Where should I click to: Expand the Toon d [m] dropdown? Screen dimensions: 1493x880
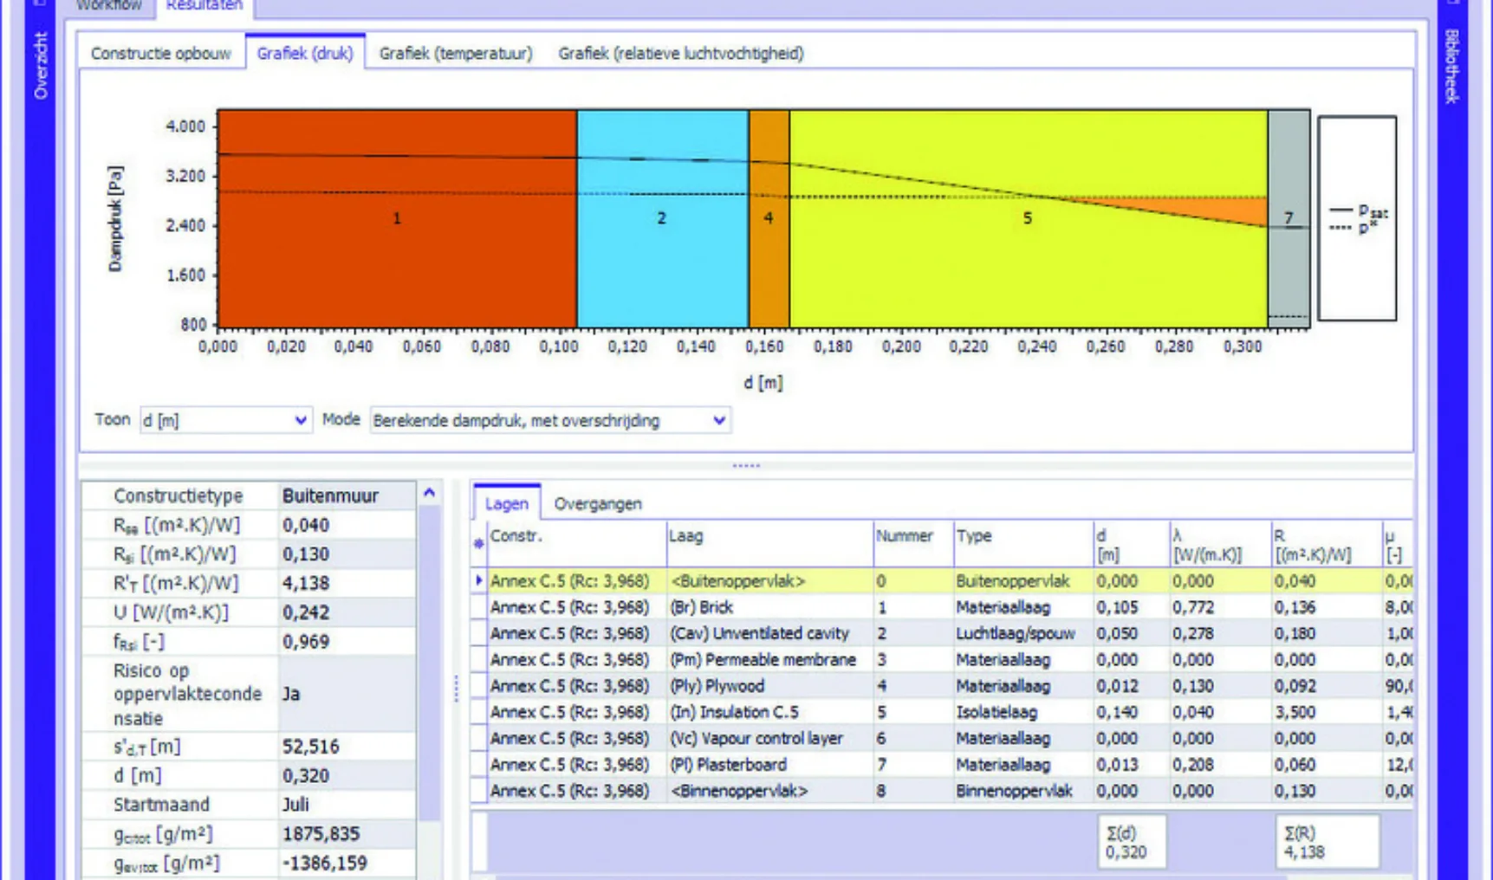pos(300,420)
